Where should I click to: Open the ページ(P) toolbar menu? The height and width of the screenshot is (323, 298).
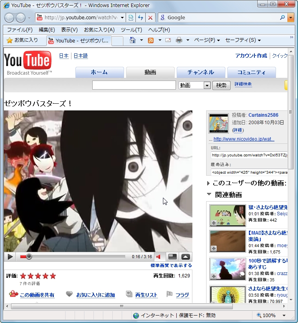pos(207,40)
